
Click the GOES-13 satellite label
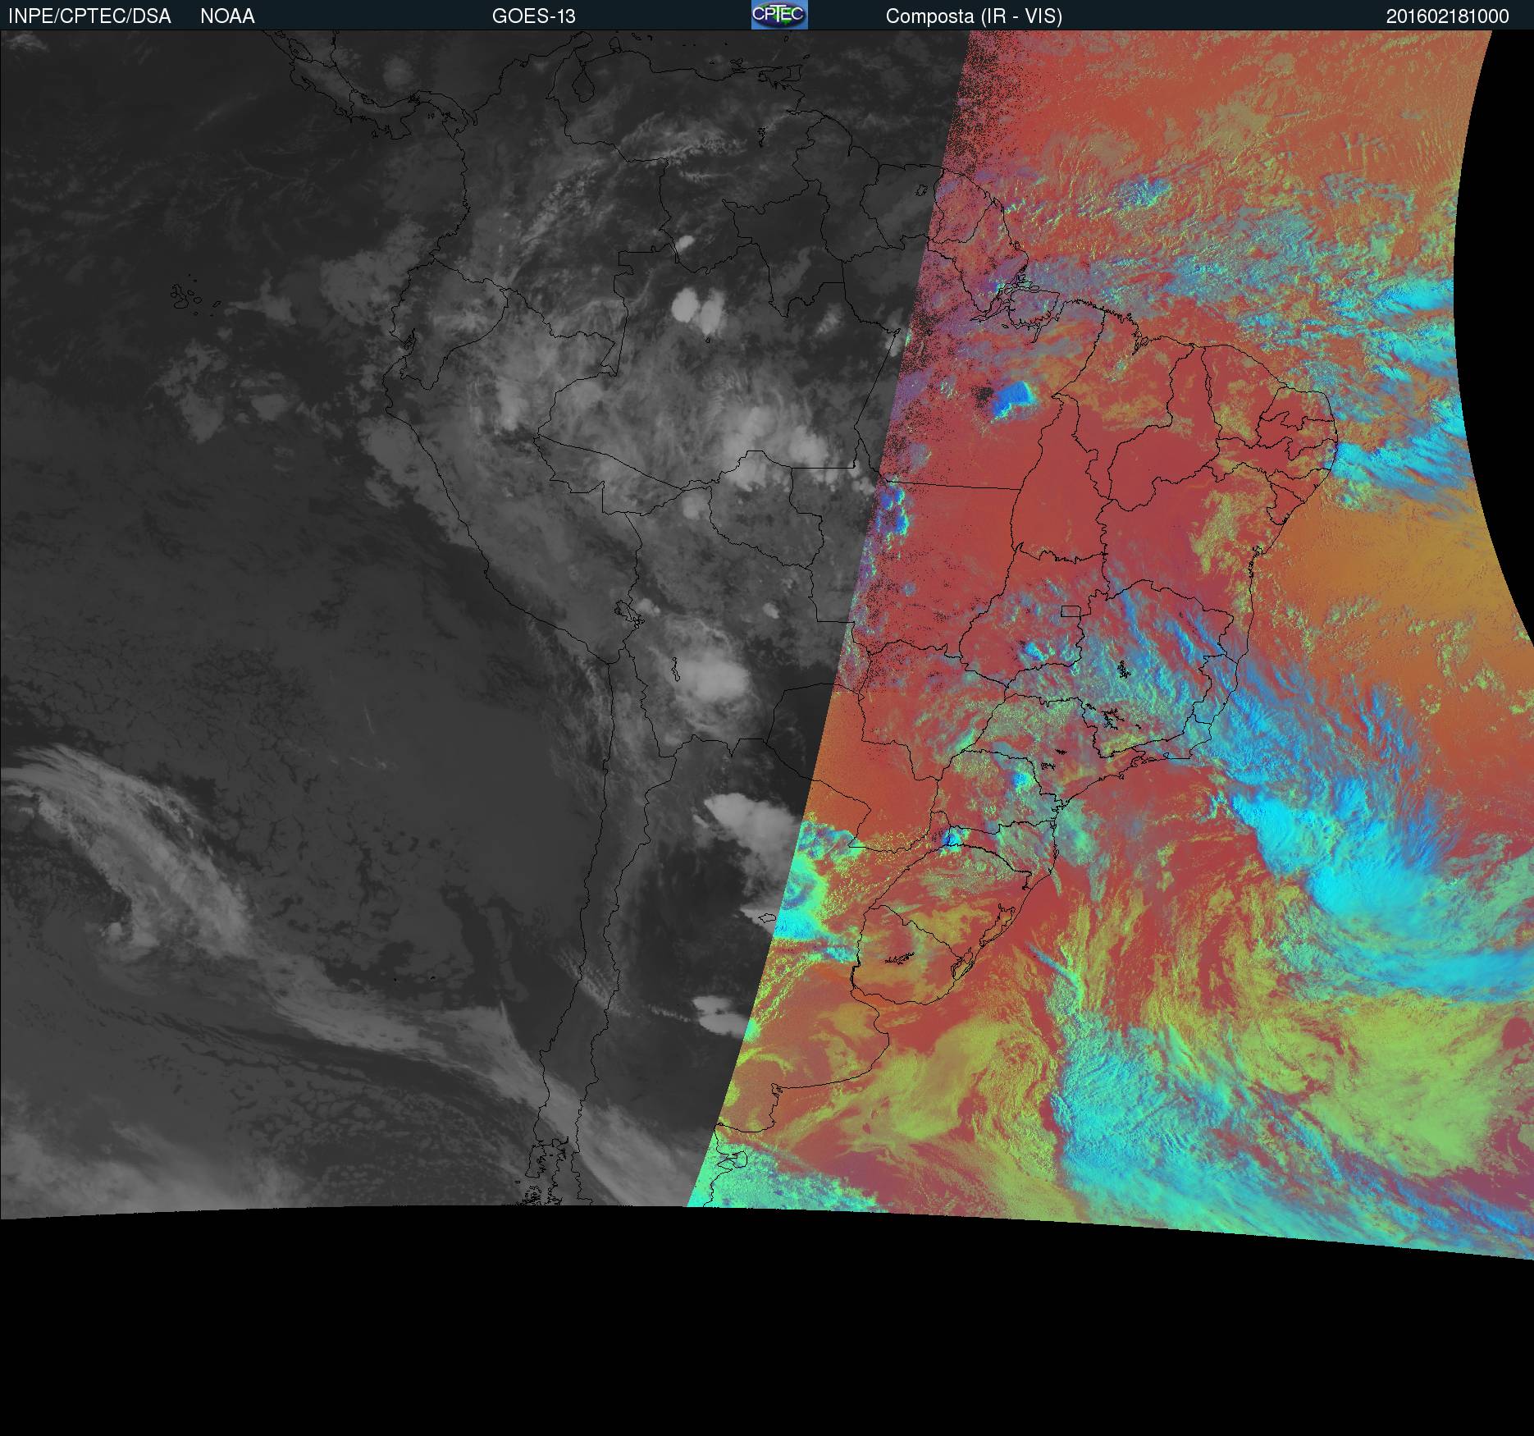click(x=533, y=16)
